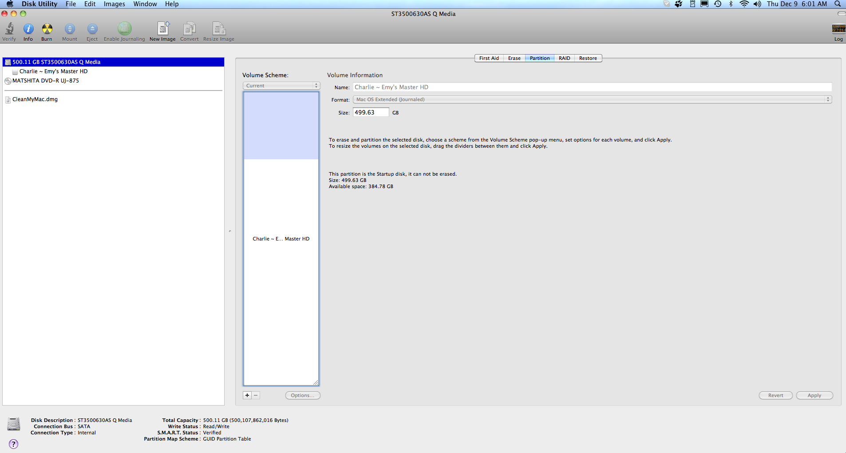
Task: Remove partition with the minus button
Action: point(256,395)
